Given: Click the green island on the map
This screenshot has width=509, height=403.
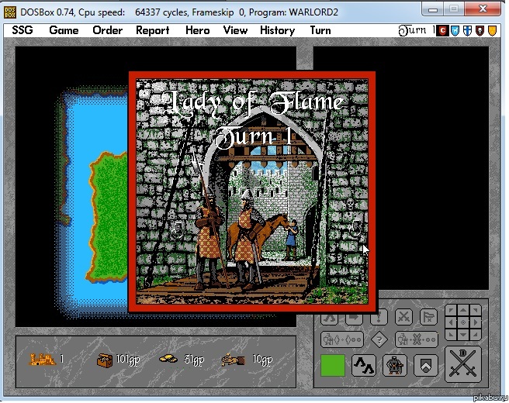Looking at the screenshot, I should [108, 216].
